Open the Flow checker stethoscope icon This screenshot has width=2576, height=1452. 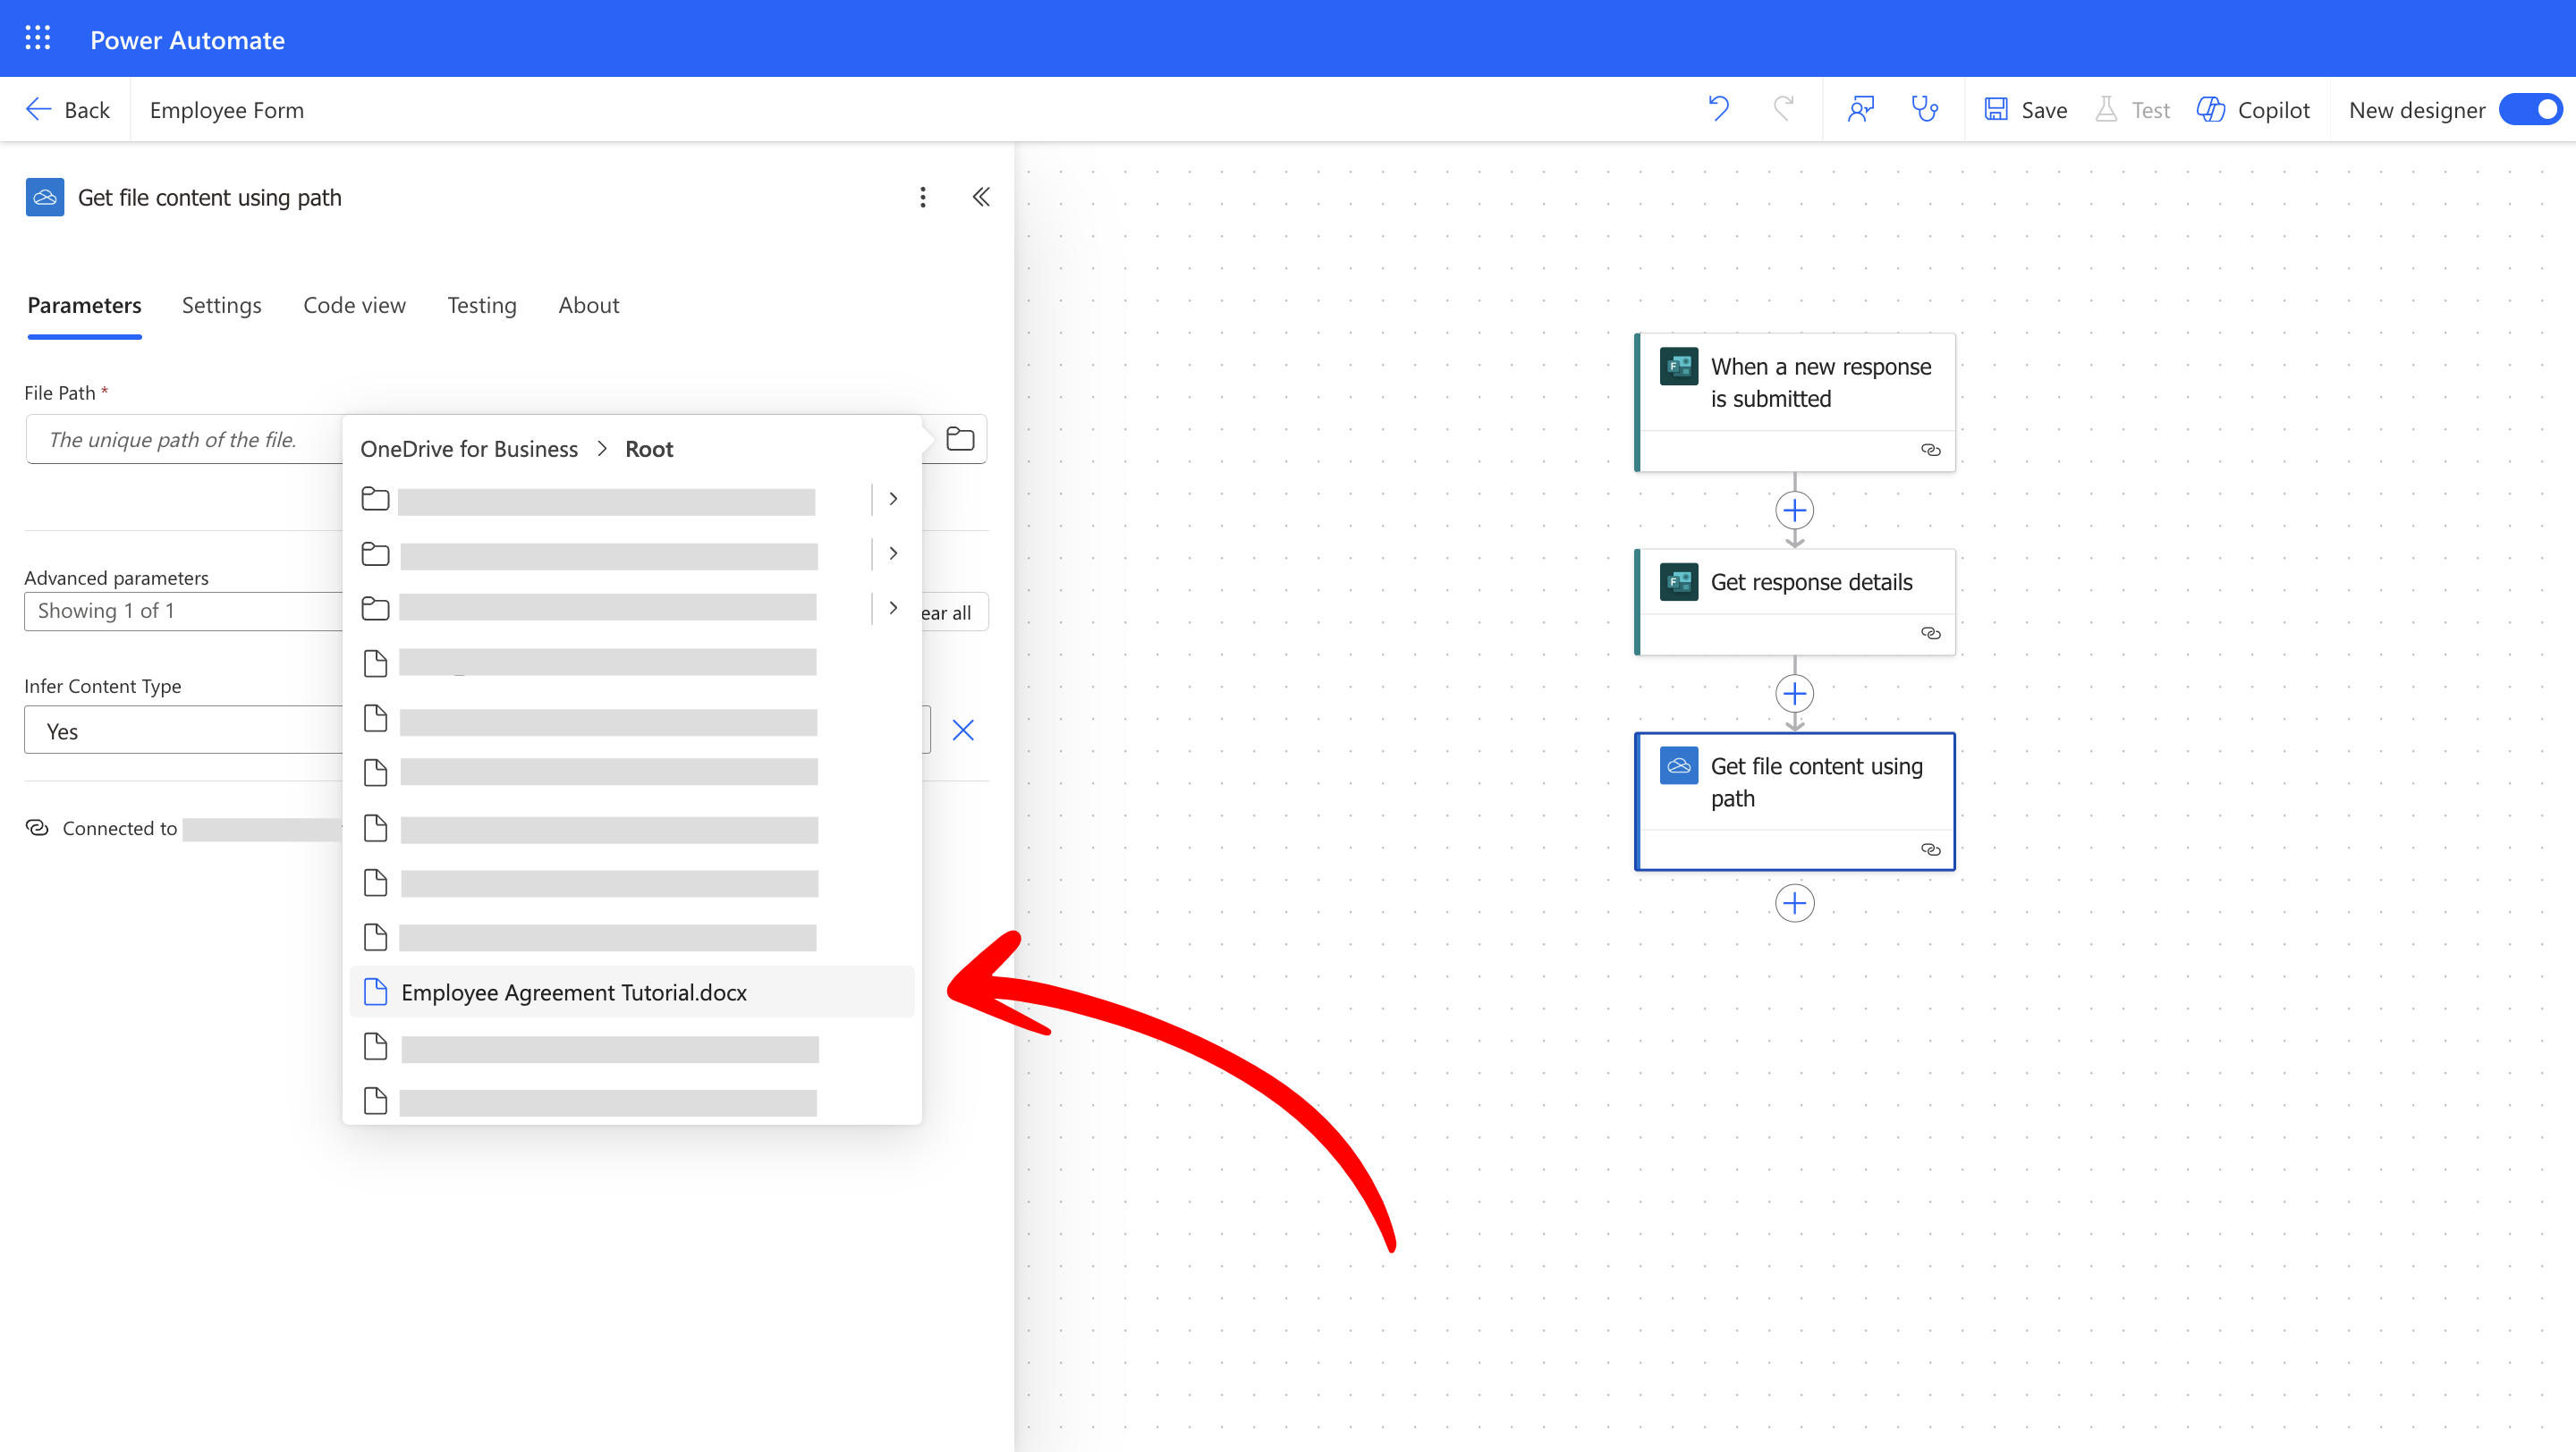tap(1924, 109)
